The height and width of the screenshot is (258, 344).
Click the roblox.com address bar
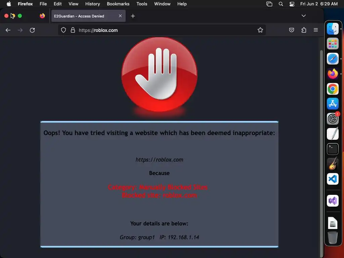pyautogui.click(x=162, y=30)
